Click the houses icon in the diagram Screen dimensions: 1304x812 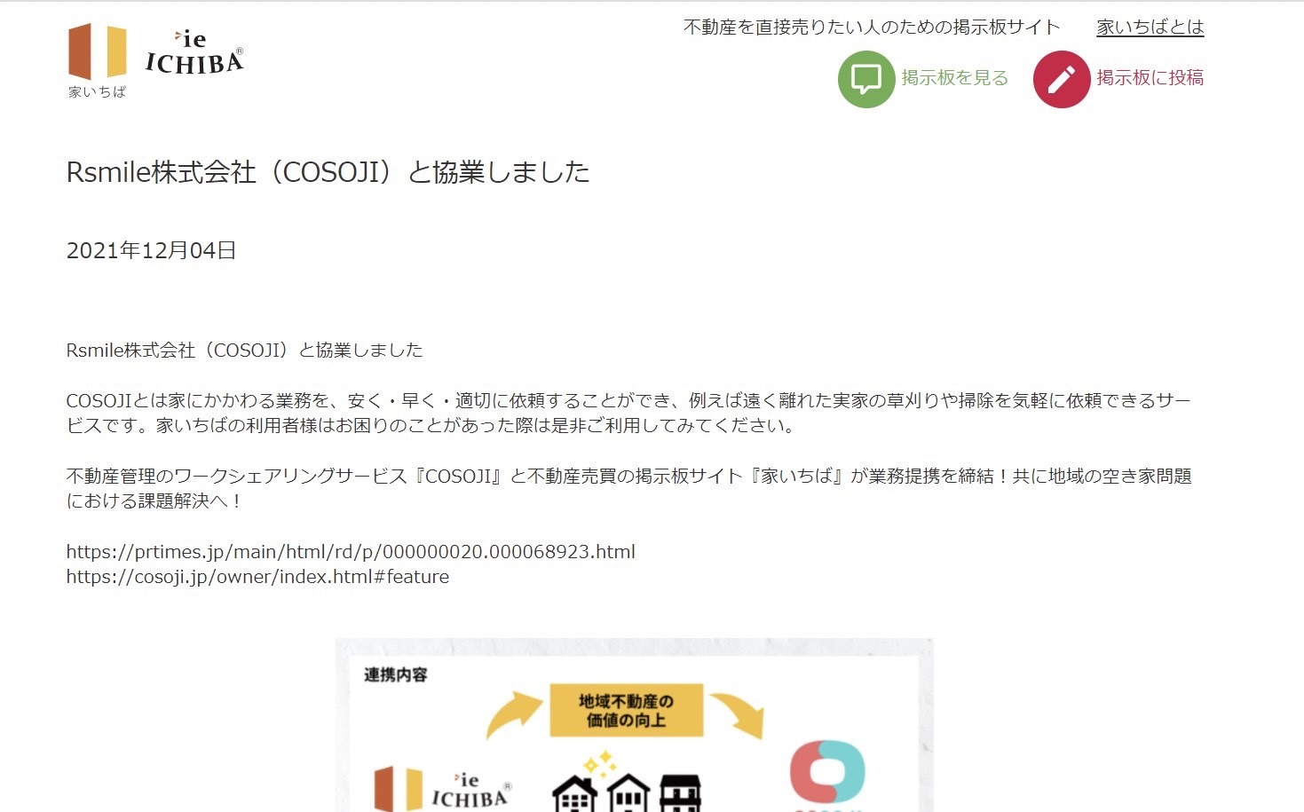(628, 784)
